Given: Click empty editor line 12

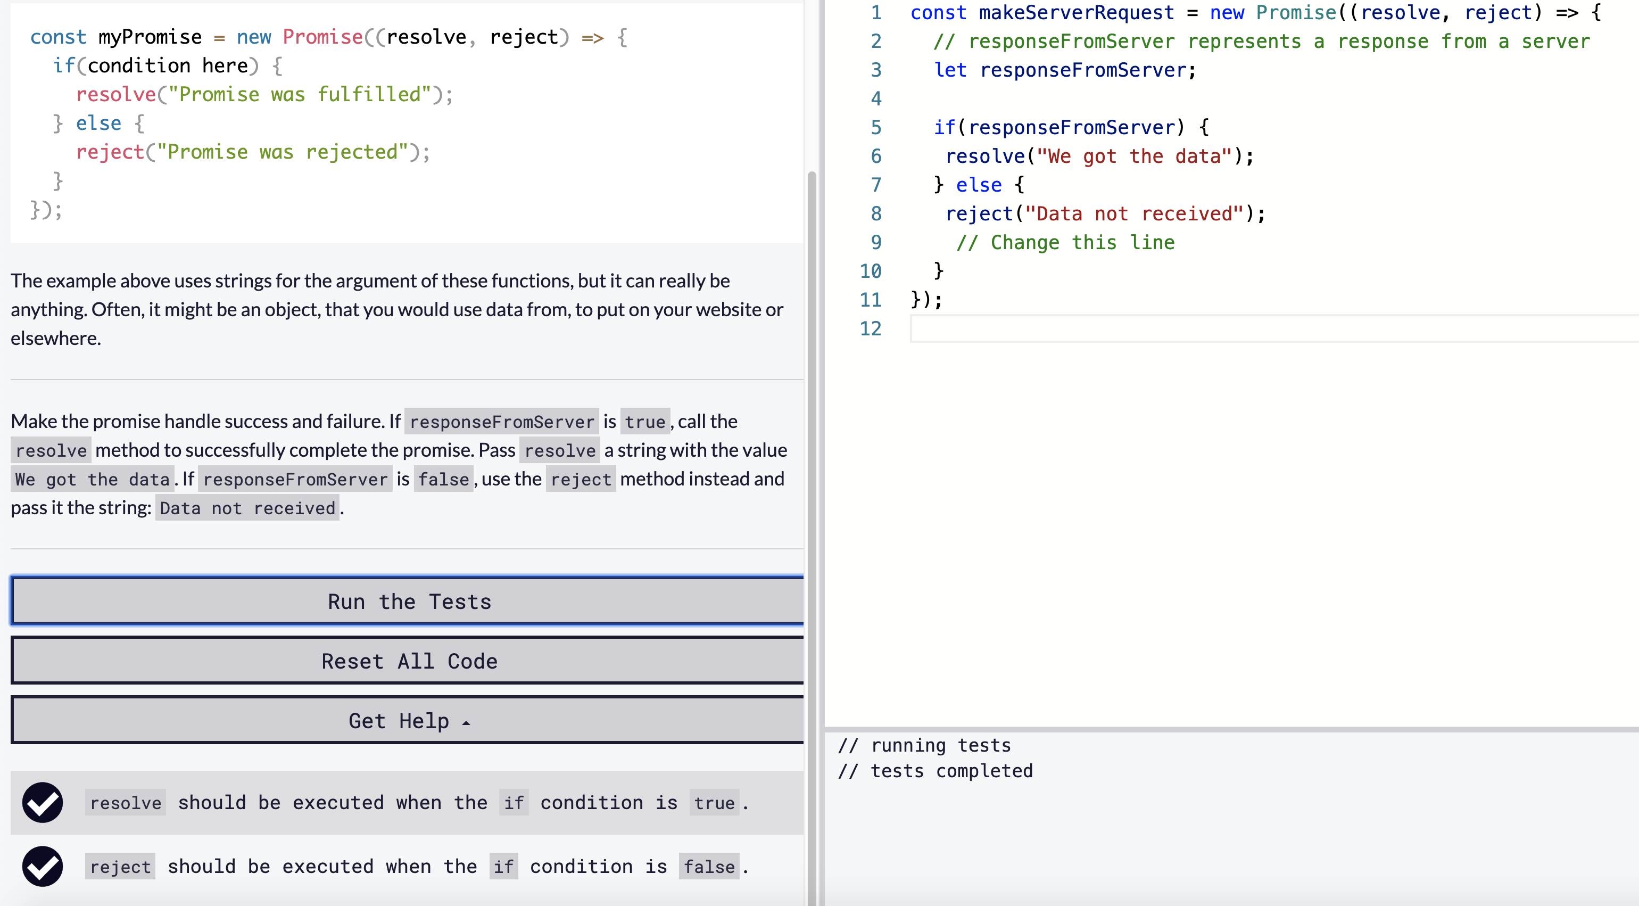Looking at the screenshot, I should point(1209,328).
